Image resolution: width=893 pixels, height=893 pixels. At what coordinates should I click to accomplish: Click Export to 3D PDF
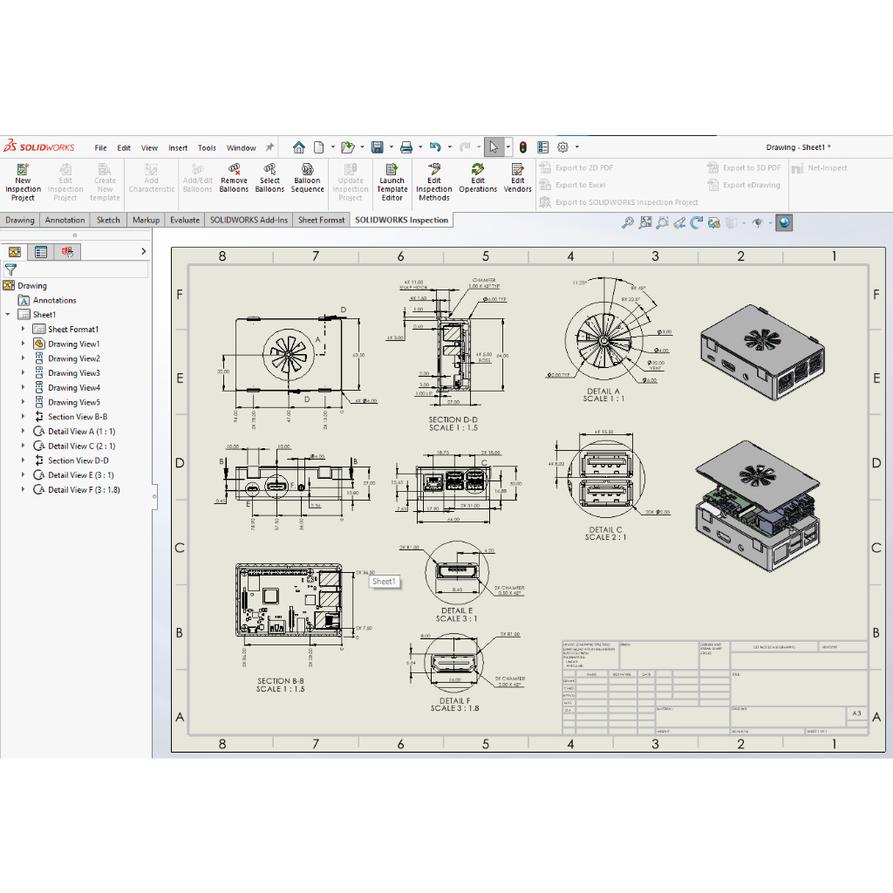click(745, 168)
